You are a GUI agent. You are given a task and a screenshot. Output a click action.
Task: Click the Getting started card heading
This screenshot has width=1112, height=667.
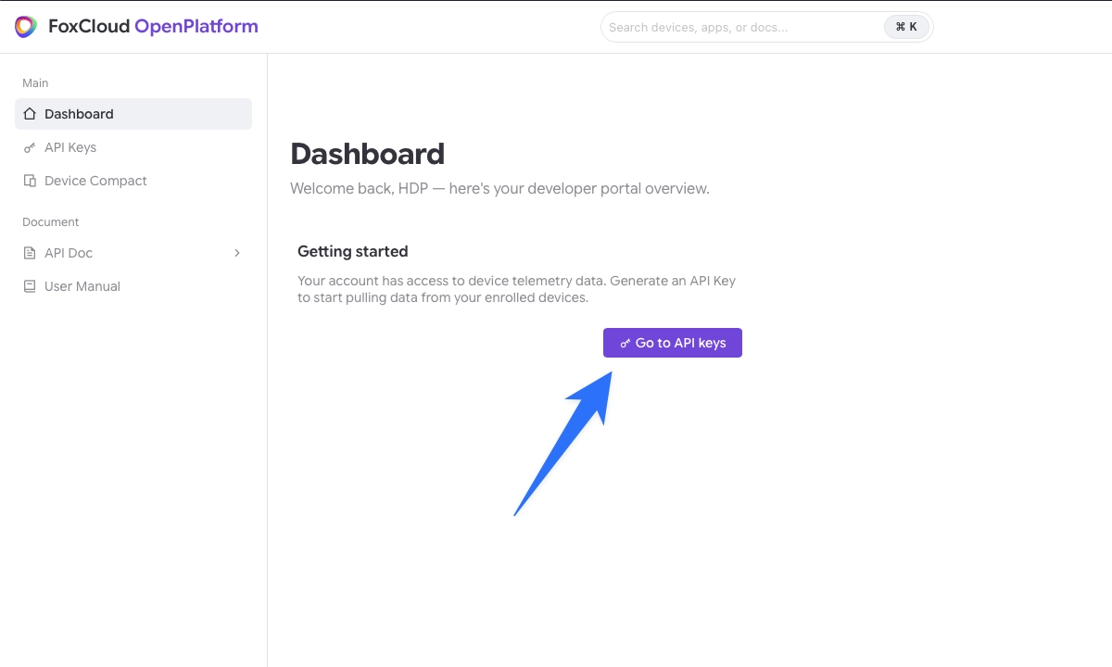[x=353, y=251]
